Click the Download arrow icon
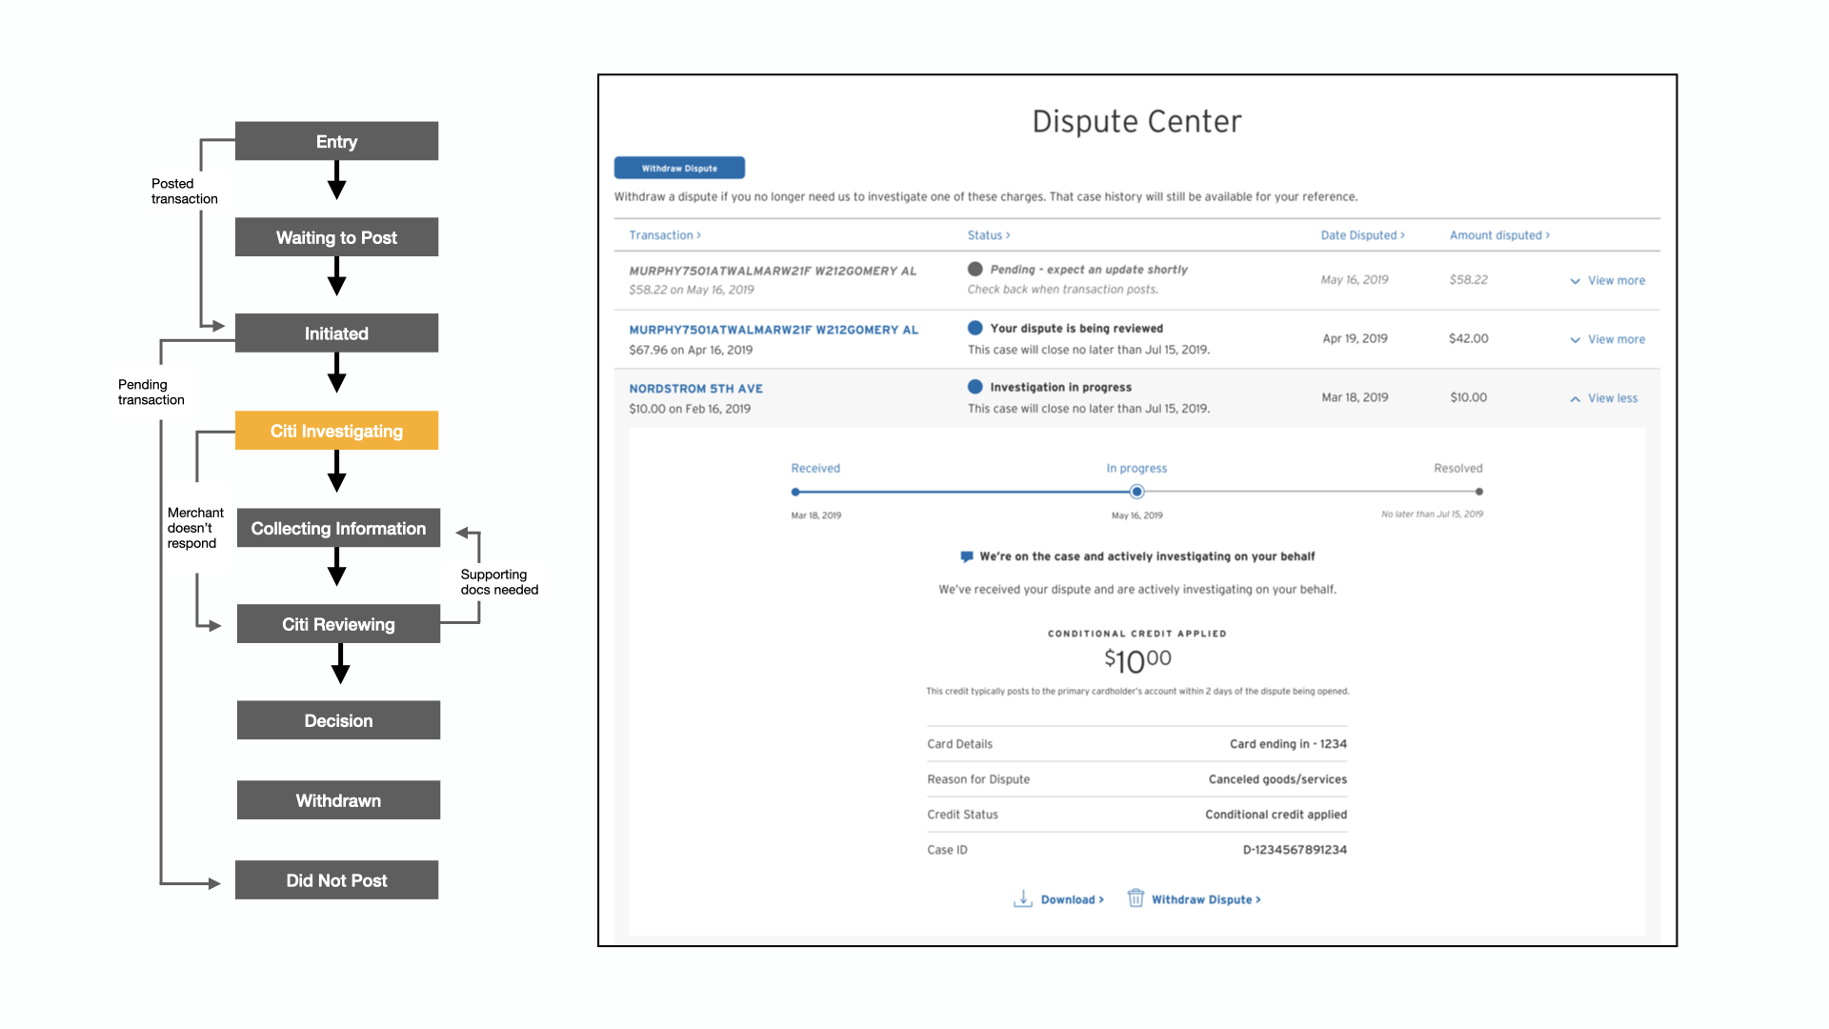Viewport: 1829px width, 1029px height. point(1022,898)
